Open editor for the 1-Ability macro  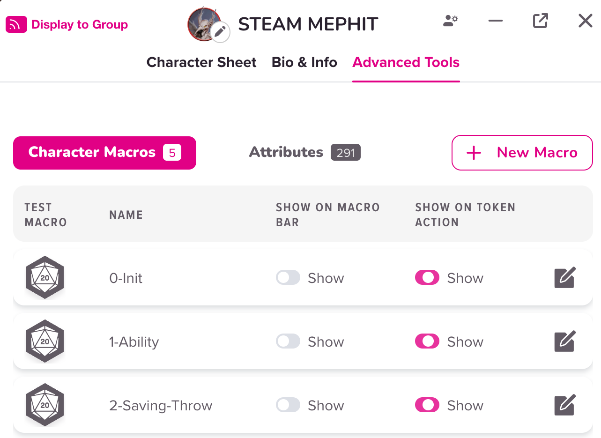coord(564,341)
